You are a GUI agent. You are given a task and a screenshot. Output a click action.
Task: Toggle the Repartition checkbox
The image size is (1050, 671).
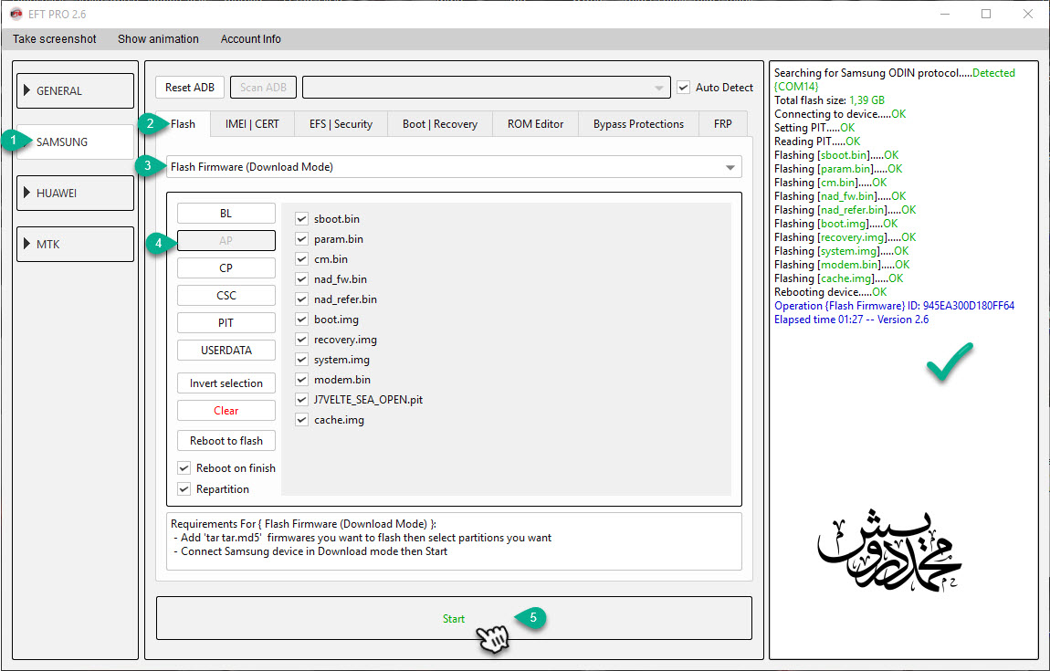click(184, 488)
